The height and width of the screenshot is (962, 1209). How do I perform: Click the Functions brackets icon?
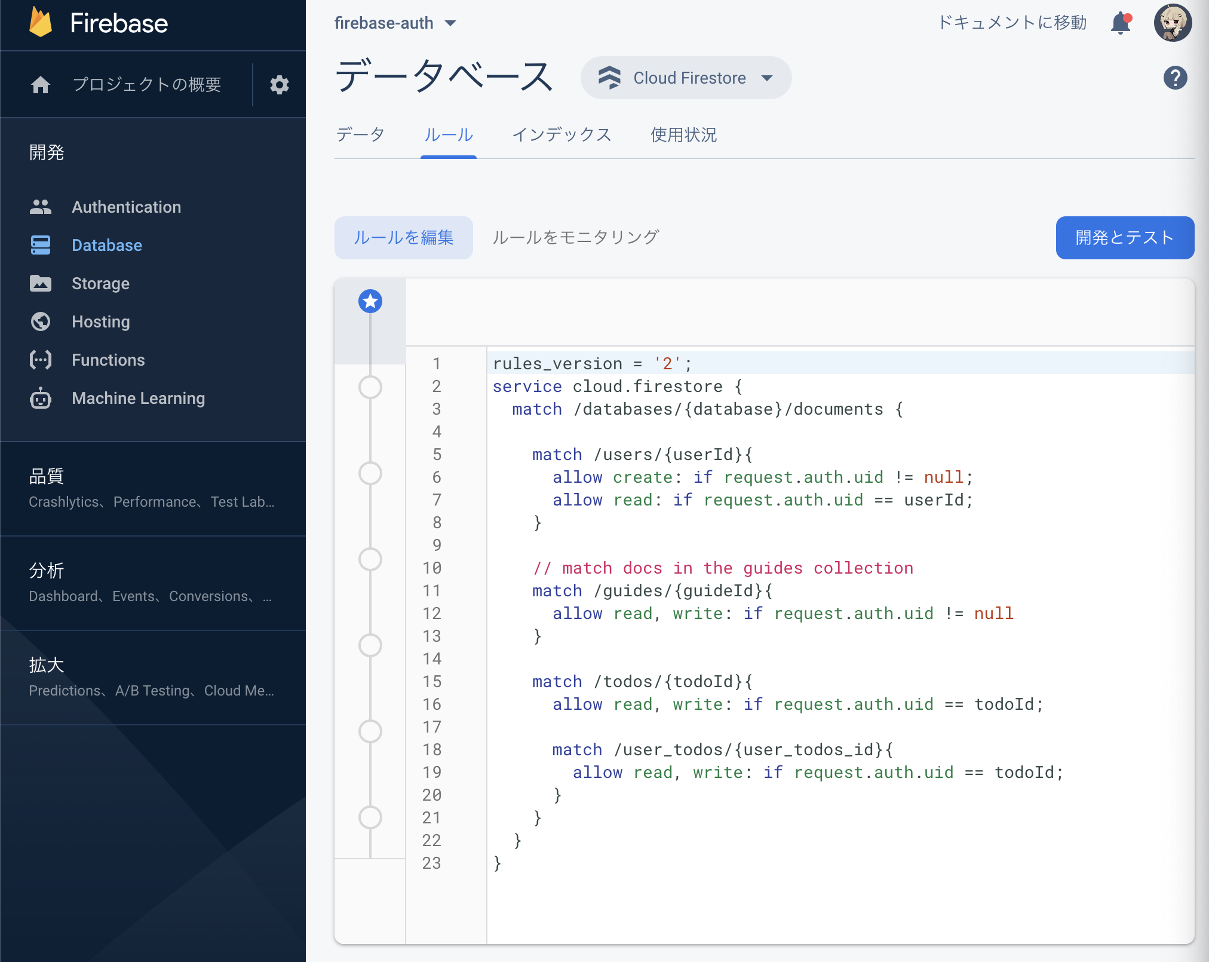(41, 360)
